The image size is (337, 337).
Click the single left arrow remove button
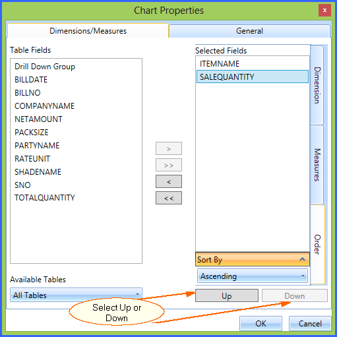pos(169,181)
